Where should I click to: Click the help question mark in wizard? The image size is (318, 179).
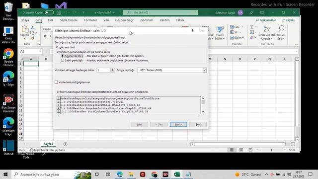click(x=192, y=31)
